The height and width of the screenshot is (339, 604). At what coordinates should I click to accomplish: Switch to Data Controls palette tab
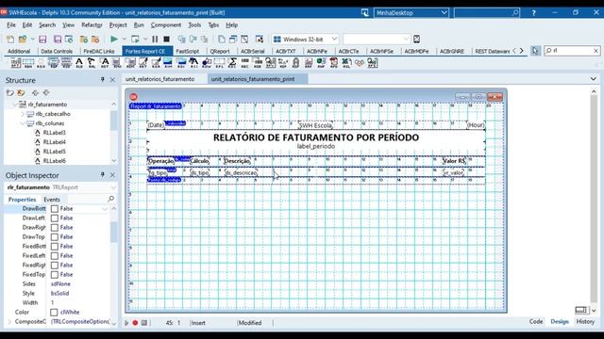pos(57,51)
